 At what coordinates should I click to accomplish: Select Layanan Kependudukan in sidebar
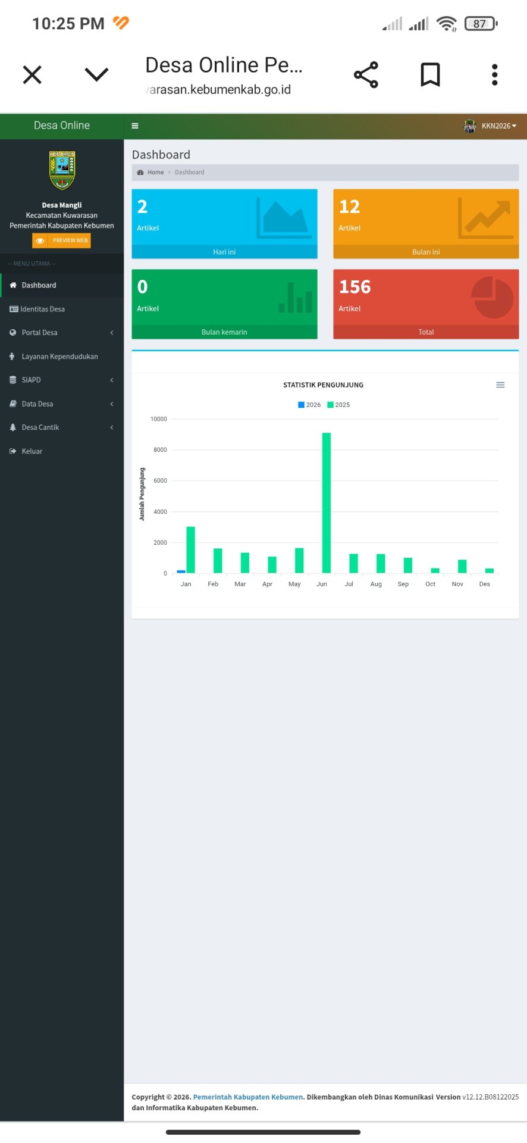[59, 357]
